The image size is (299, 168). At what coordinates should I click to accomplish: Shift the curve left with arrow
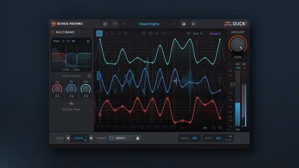[157, 34]
